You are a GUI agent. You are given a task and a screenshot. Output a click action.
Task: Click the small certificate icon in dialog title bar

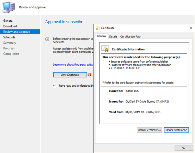coord(97,28)
